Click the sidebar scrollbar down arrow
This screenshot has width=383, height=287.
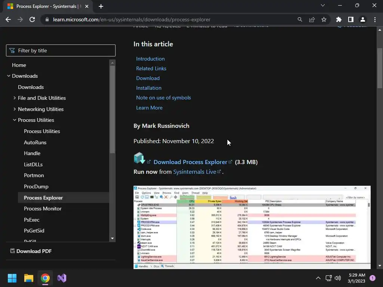(112, 238)
